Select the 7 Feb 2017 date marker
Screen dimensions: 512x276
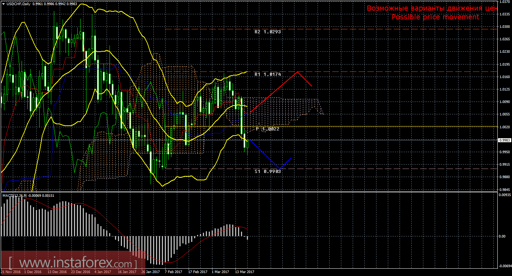click(173, 272)
